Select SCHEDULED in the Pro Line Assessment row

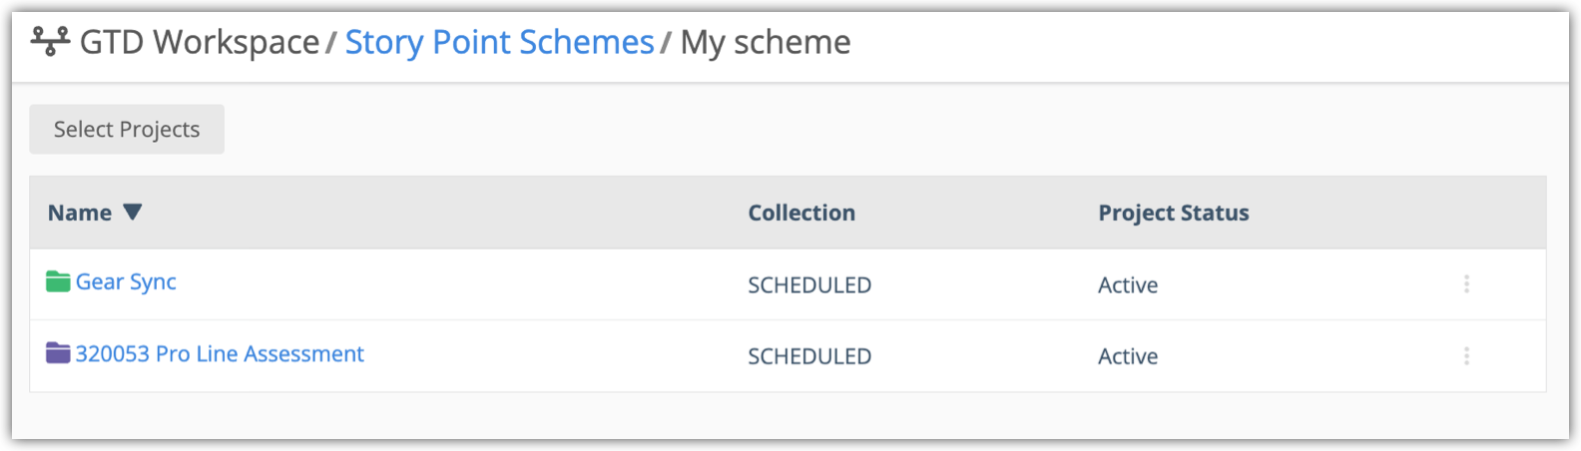809,357
